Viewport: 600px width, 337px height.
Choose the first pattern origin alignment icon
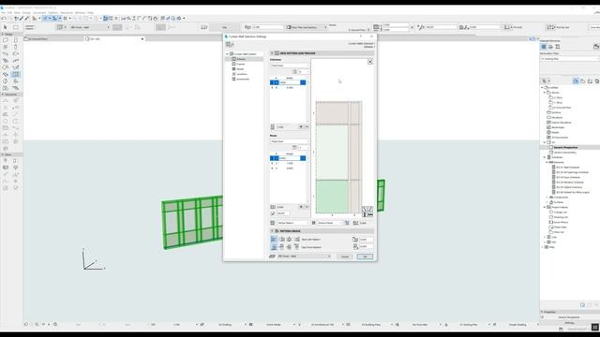pos(274,240)
